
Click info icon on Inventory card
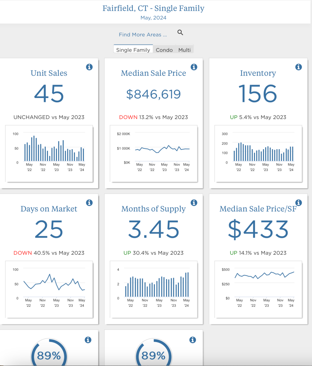[298, 67]
